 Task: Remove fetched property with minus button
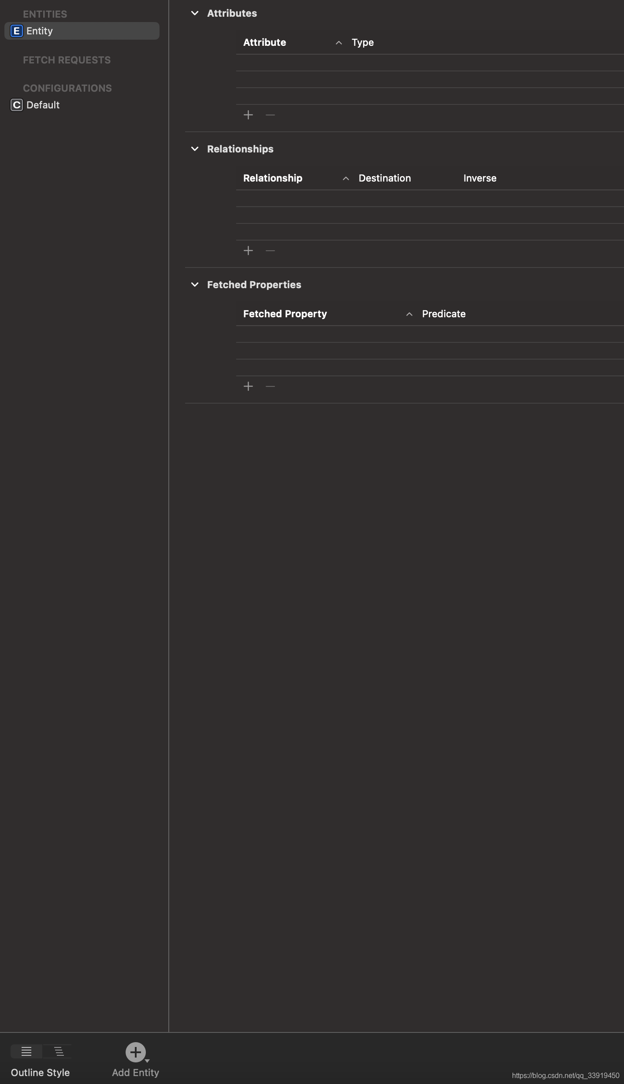coord(270,386)
